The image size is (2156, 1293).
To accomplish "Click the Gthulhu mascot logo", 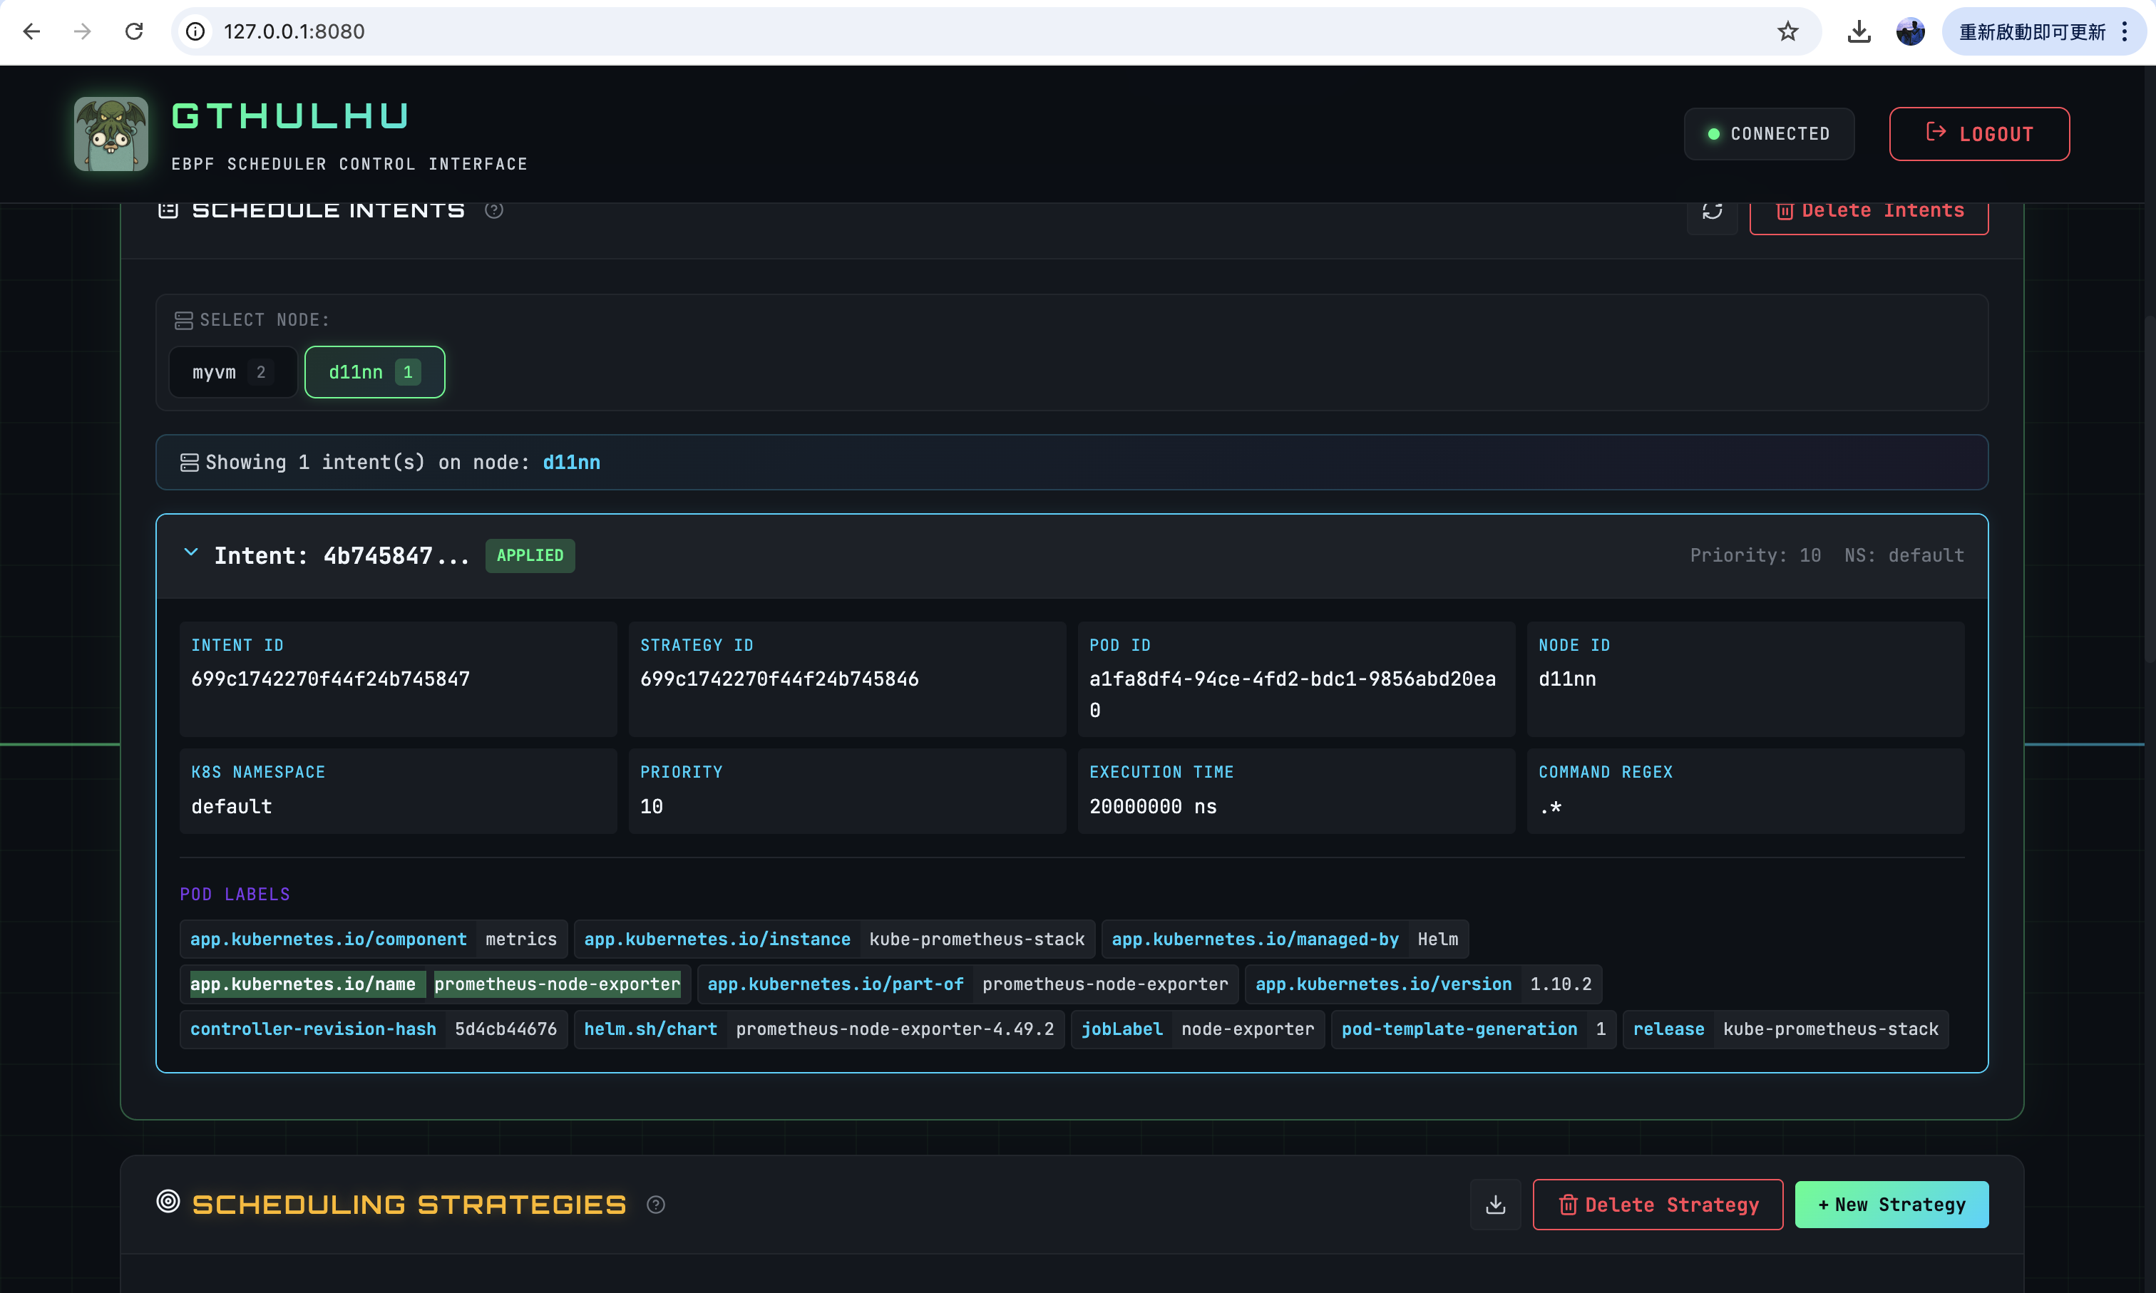I will pos(111,134).
